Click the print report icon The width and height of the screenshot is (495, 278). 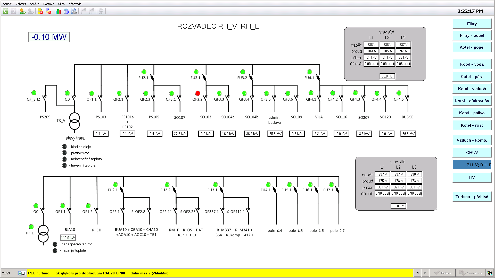(x=74, y=11)
